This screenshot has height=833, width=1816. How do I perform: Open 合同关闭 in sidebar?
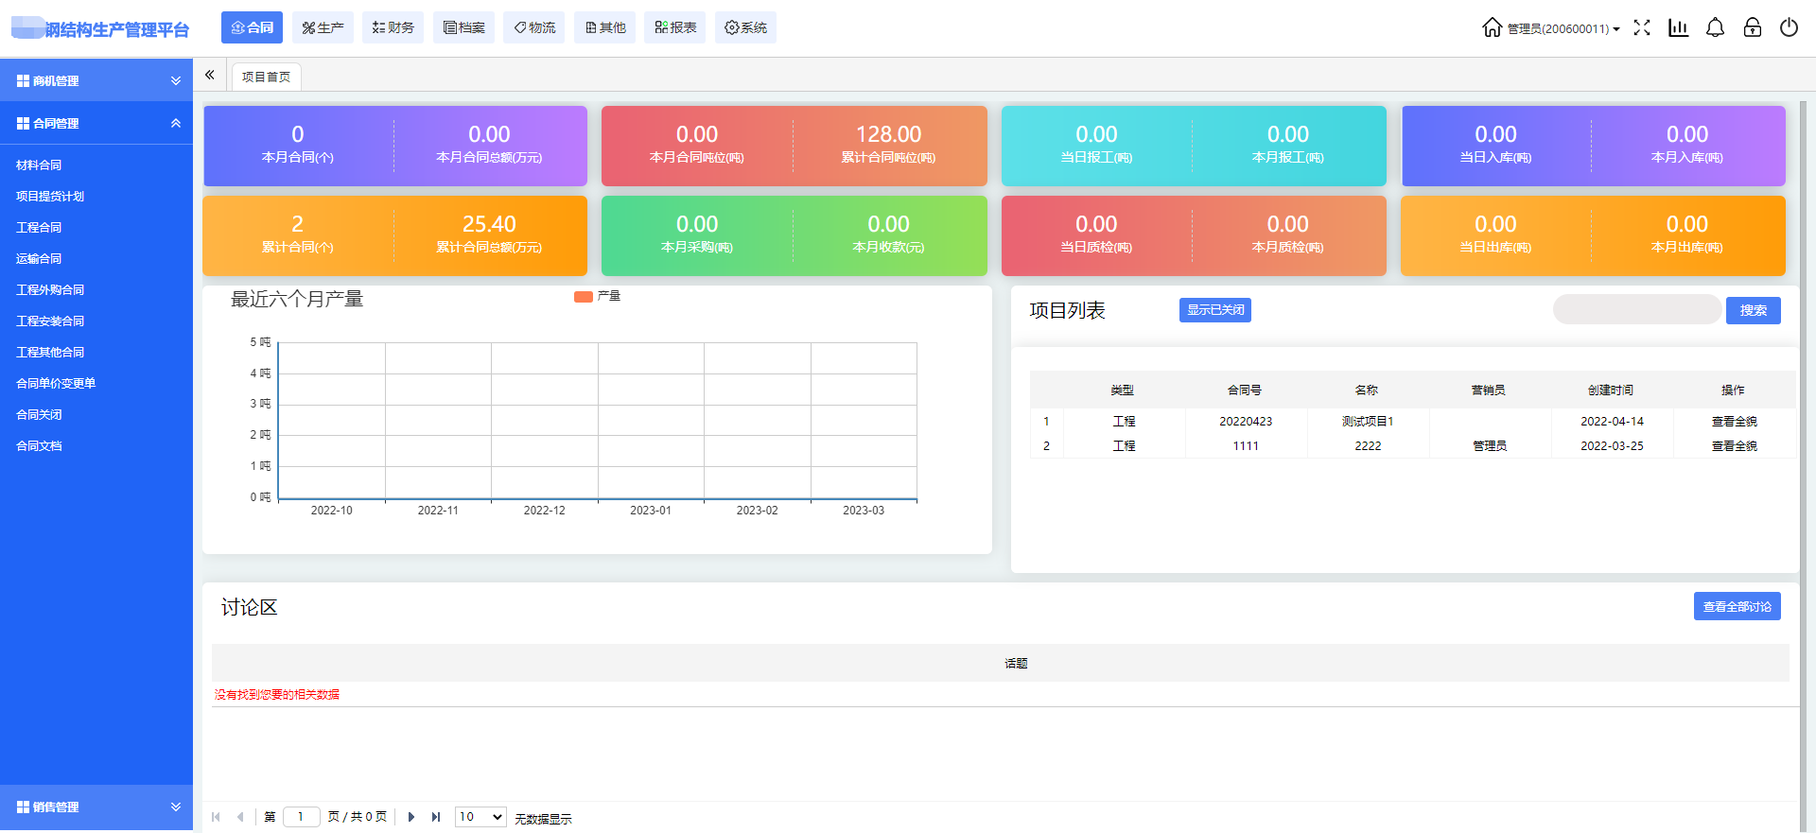tap(39, 414)
